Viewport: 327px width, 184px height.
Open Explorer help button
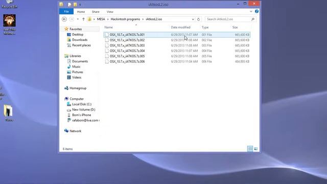coord(256,11)
